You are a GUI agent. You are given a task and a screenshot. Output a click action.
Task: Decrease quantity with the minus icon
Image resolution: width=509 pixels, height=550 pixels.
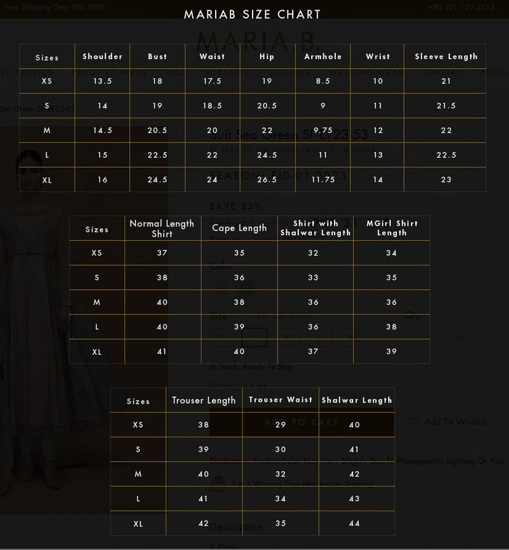415,337
